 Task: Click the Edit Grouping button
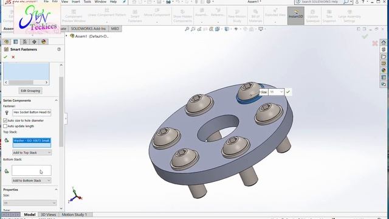pos(30,91)
